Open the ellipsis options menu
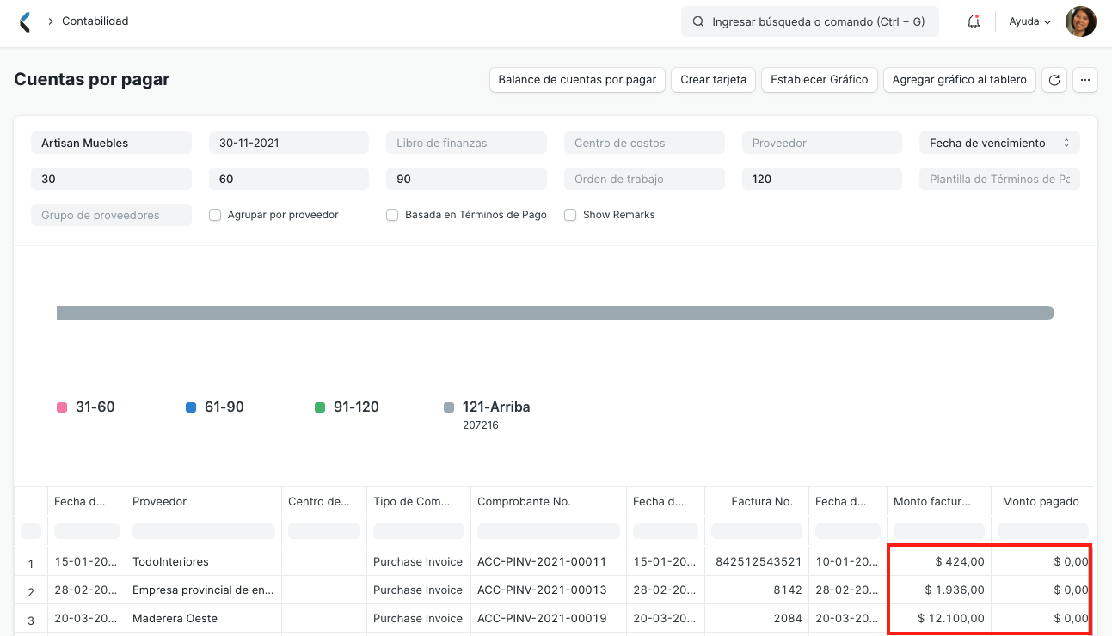 1084,79
